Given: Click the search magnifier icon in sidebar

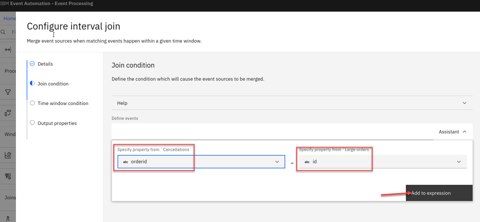Looking at the screenshot, I should (3, 32).
